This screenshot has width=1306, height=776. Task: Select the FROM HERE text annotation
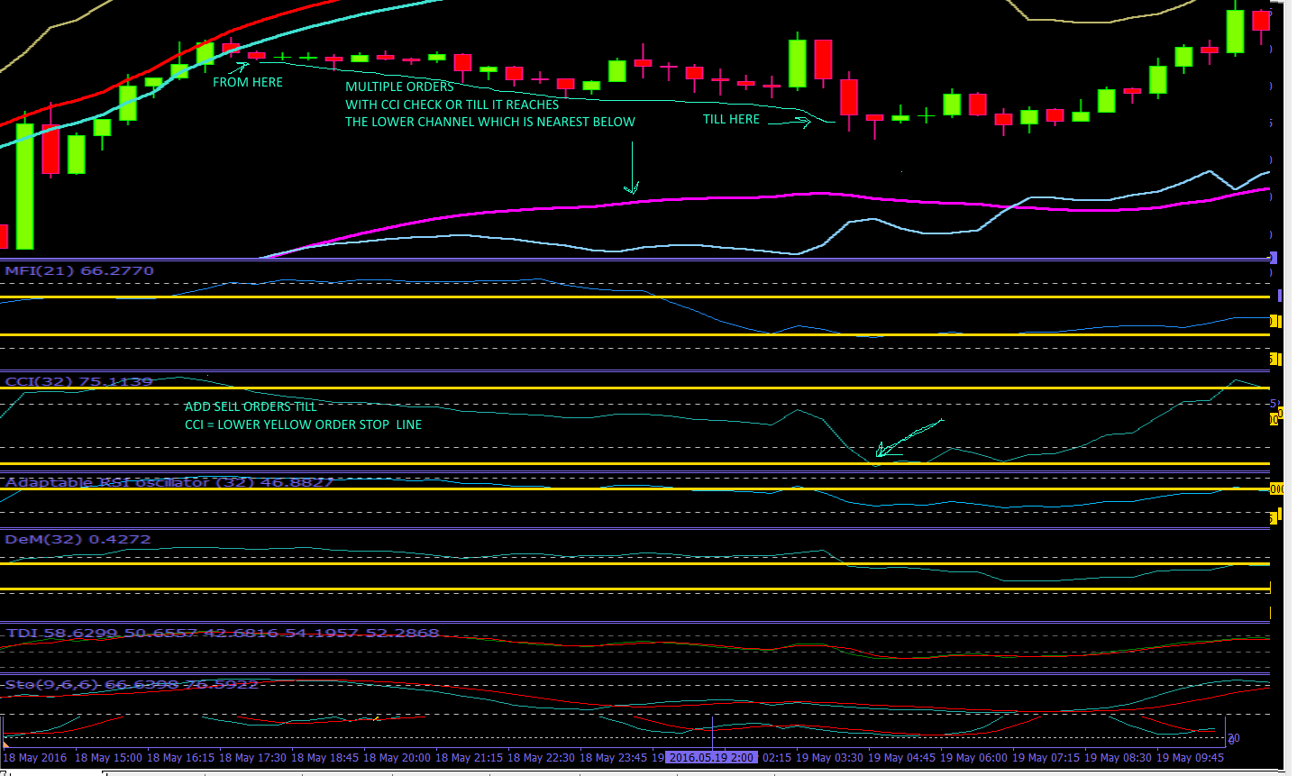pyautogui.click(x=248, y=82)
